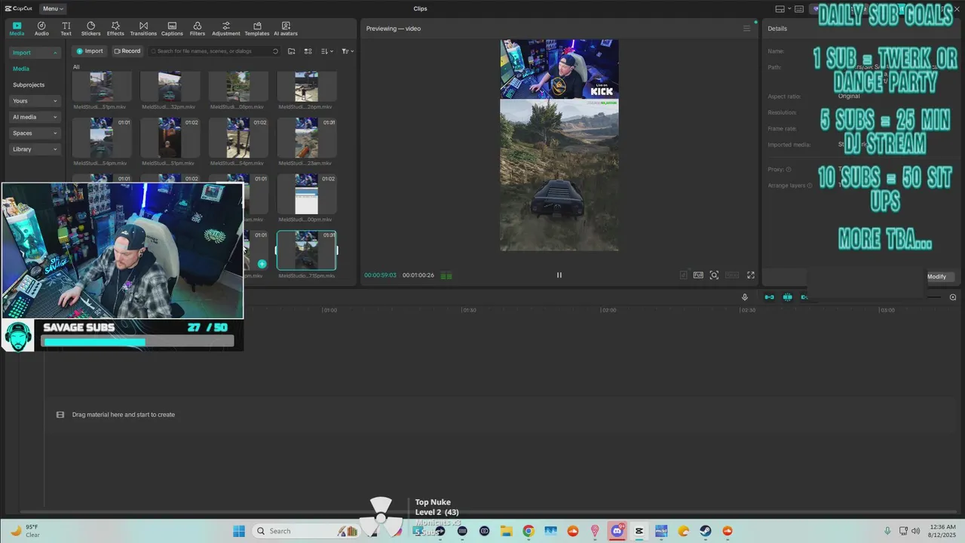This screenshot has height=543, width=965.
Task: Switch media bin to grid view icon
Action: 308,51
